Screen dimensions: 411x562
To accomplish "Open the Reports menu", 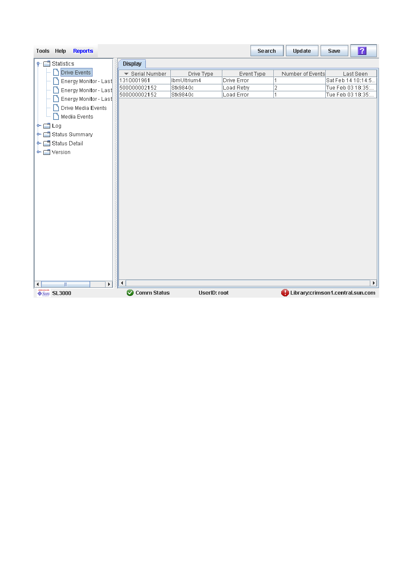I will pos(83,51).
